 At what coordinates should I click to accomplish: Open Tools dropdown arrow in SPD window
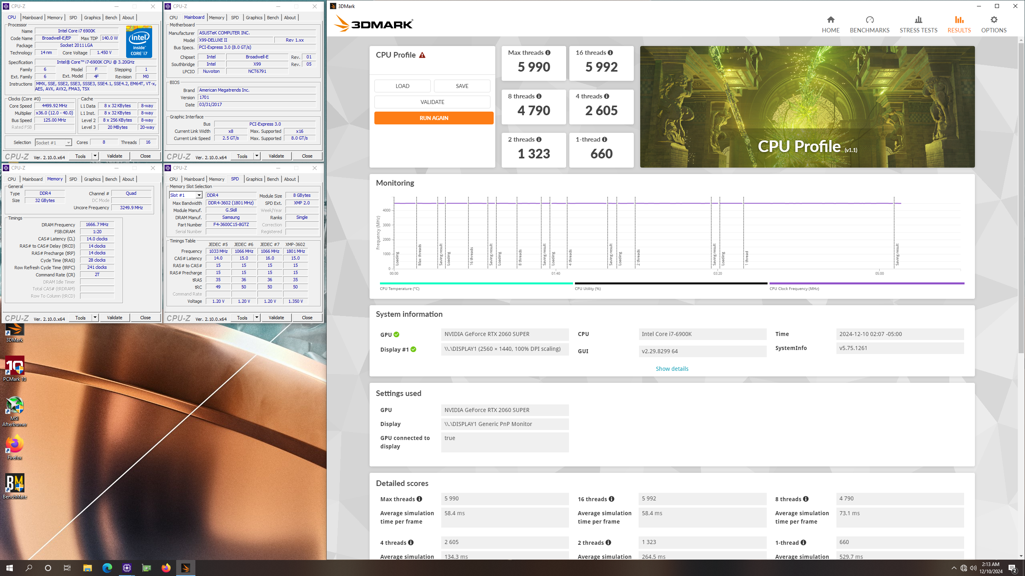point(257,318)
